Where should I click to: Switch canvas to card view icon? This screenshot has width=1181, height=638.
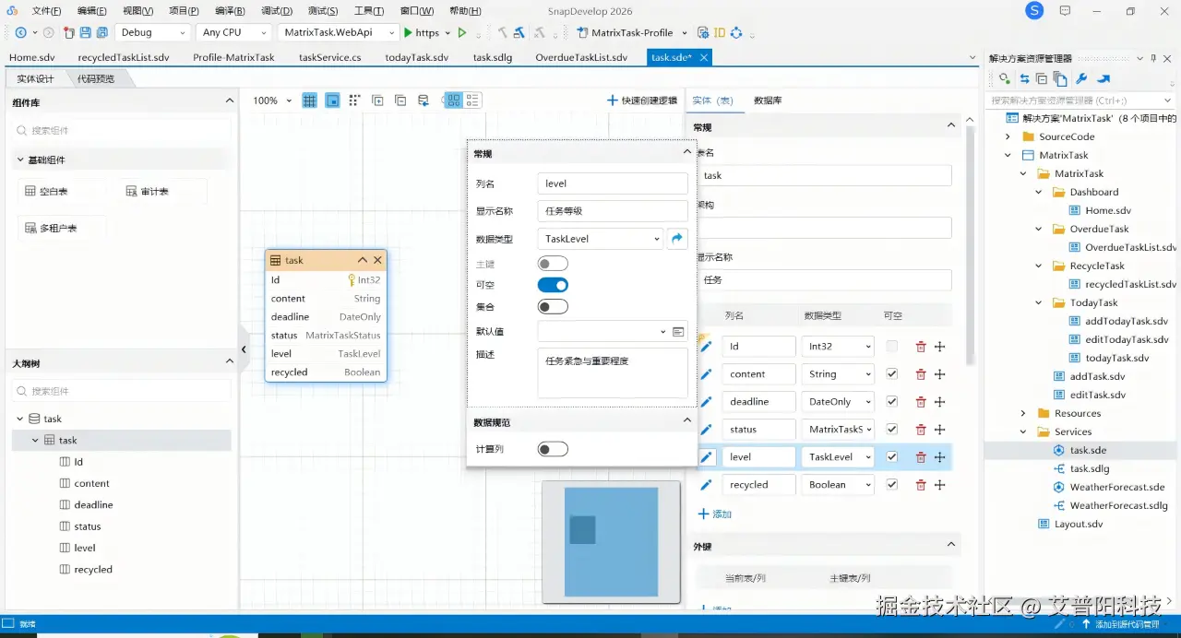click(x=453, y=100)
